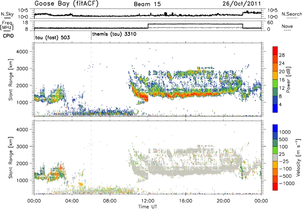Click "1000" range tick in velocity panel
302x209 pixels.
pyautogui.click(x=22, y=180)
